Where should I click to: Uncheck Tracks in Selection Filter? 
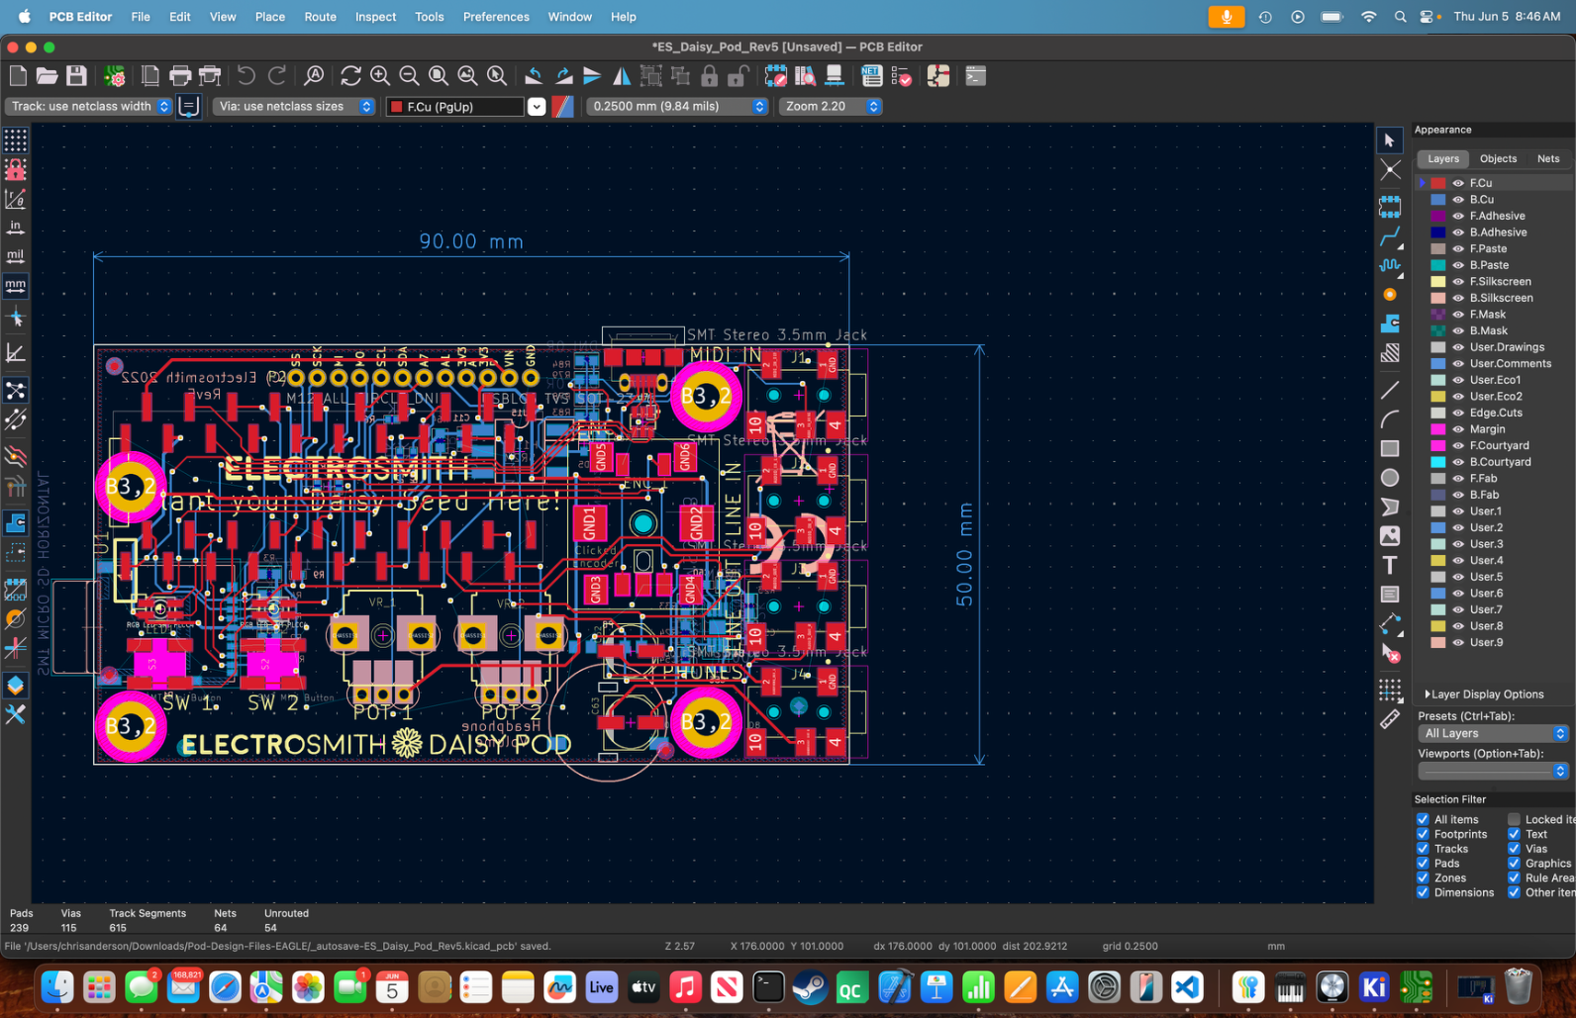[x=1423, y=849]
